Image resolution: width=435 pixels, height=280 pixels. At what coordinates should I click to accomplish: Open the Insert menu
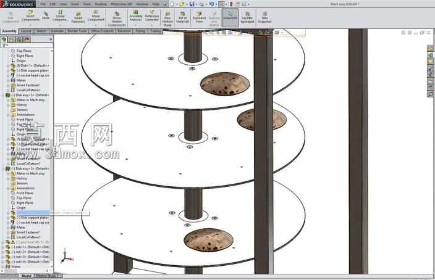(x=75, y=4)
